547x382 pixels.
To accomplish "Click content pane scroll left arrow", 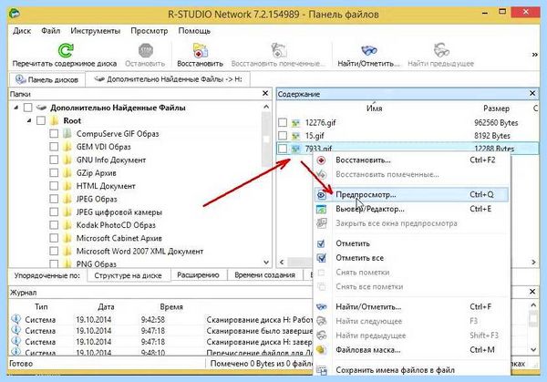I will click(x=282, y=262).
